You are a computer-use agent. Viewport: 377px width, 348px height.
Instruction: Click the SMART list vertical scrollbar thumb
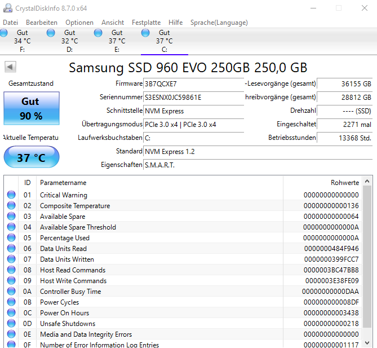(x=367, y=257)
